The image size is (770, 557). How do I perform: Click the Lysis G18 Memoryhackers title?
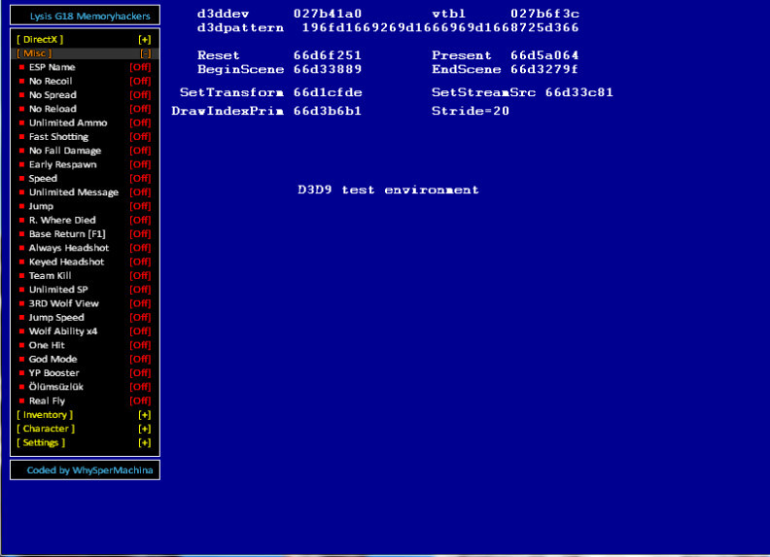[89, 17]
